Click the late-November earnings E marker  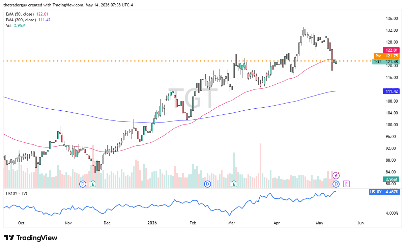coord(93,184)
